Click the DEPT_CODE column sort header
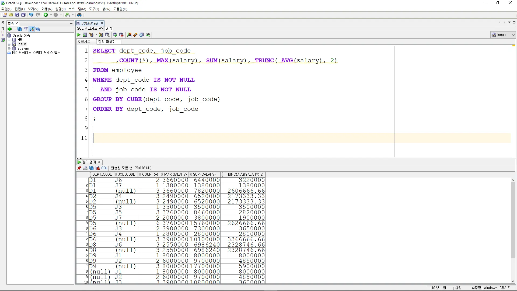Viewport: 517px width, 291px height. 102,175
